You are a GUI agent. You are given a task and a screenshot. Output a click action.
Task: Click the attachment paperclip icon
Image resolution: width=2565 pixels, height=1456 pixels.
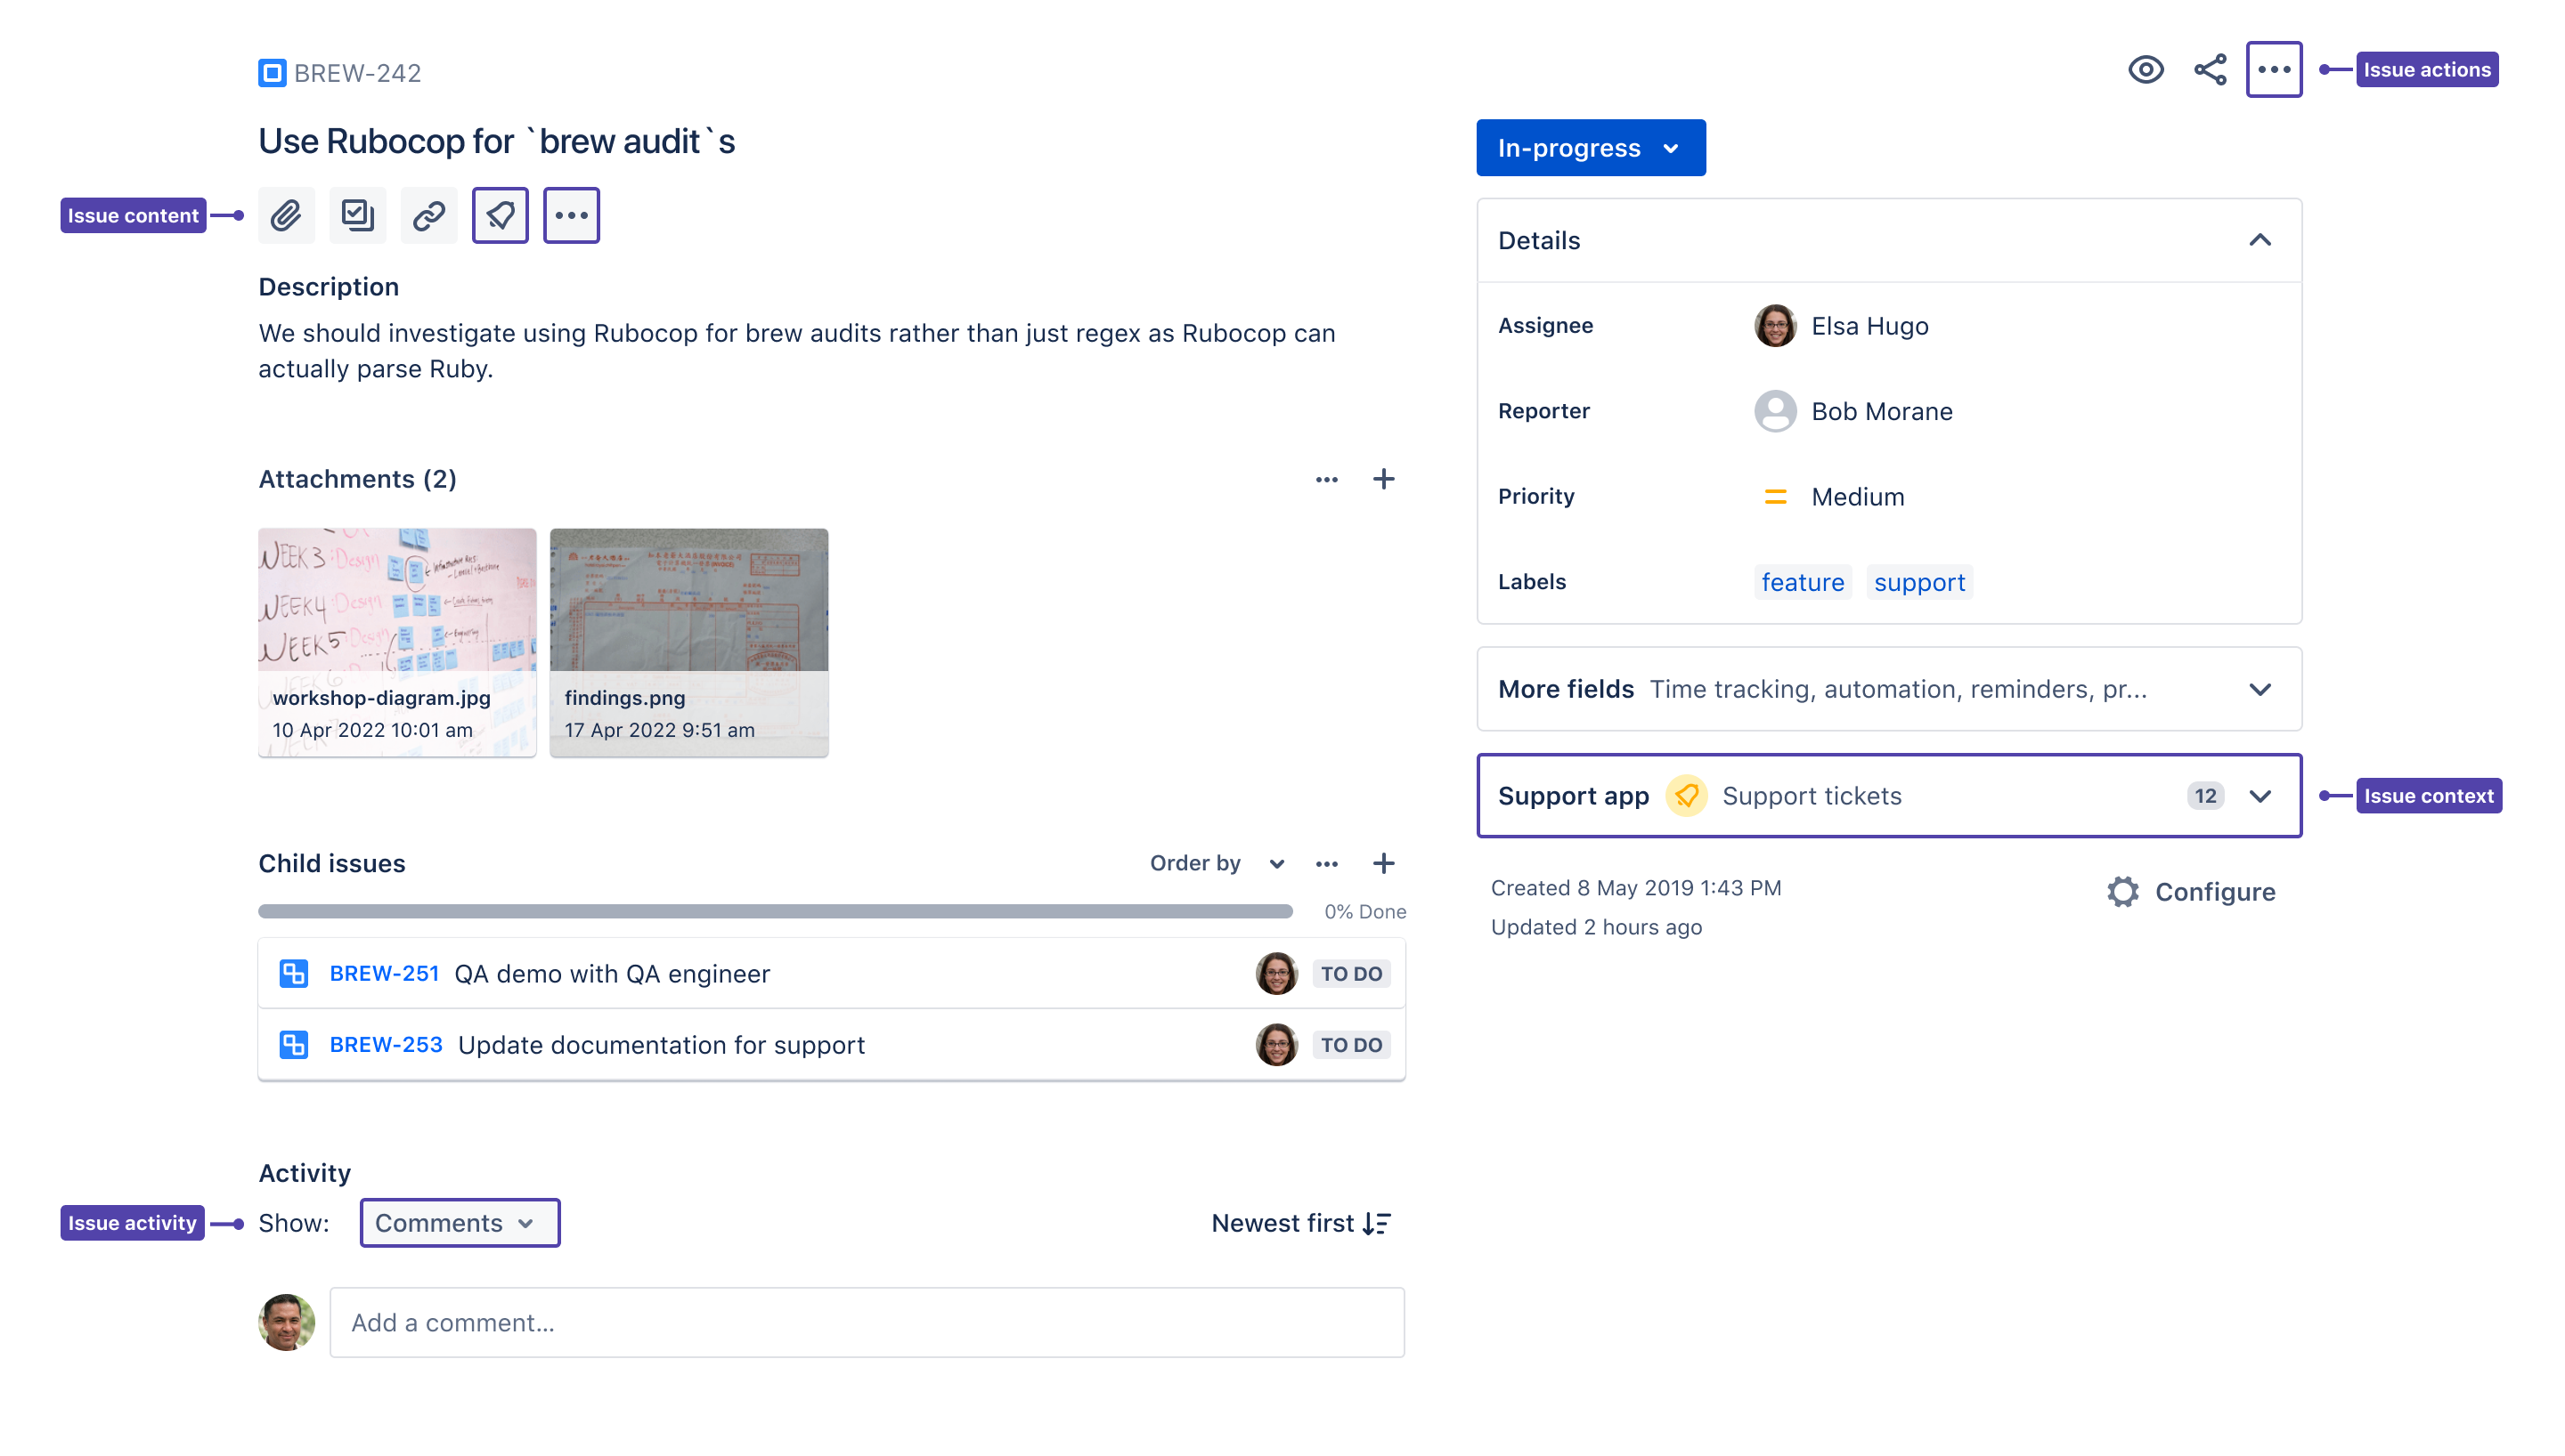coord(287,214)
